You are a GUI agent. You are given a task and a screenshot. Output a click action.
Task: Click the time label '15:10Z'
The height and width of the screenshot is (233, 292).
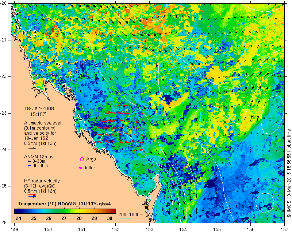(38, 114)
